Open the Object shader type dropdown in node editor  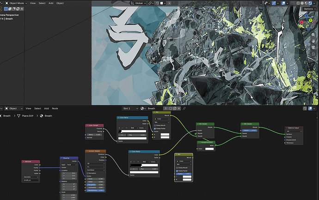point(14,109)
